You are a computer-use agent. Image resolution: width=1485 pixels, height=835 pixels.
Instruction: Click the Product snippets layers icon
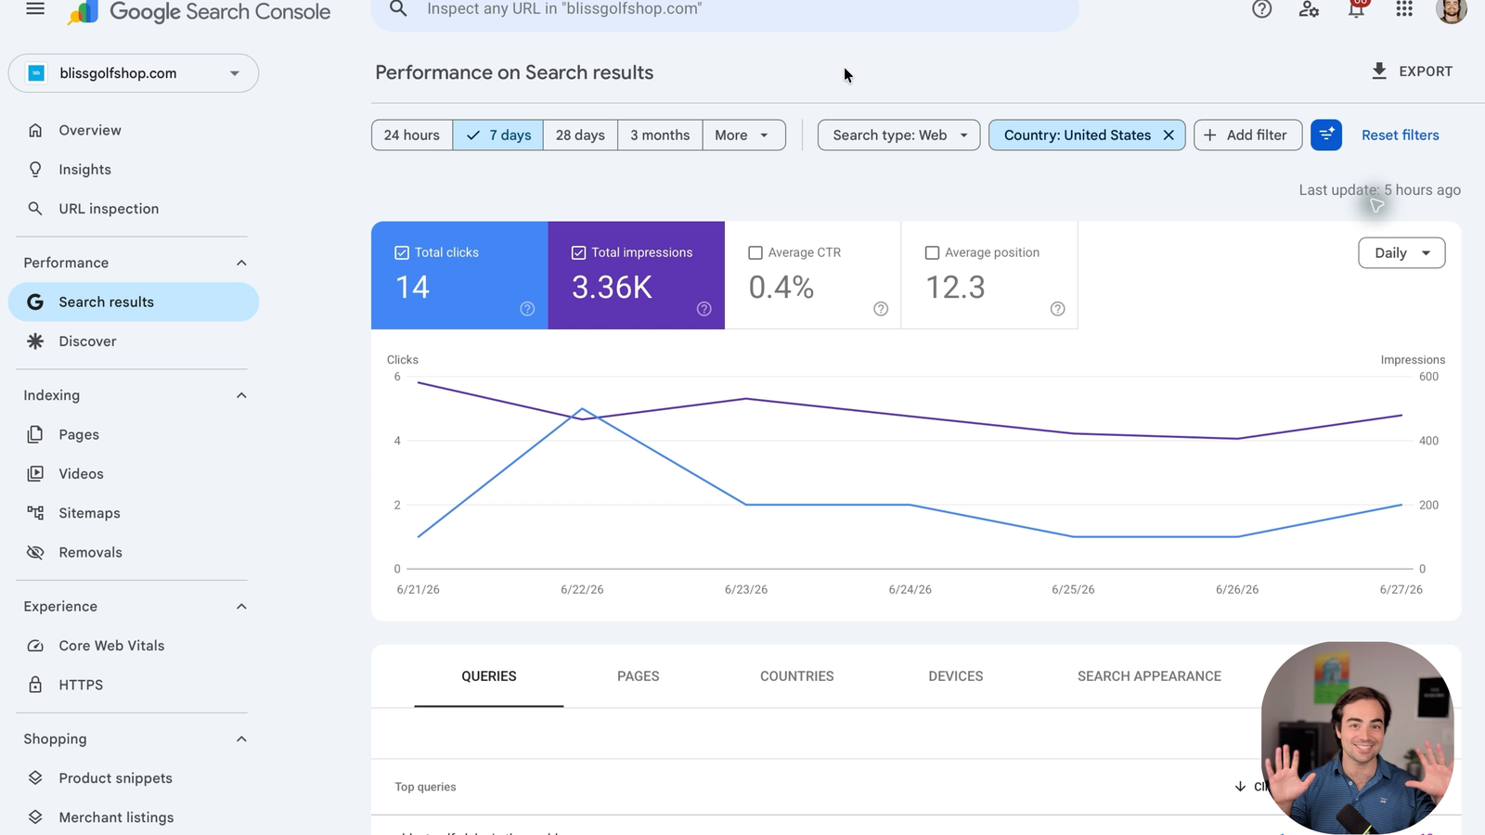[x=35, y=777]
